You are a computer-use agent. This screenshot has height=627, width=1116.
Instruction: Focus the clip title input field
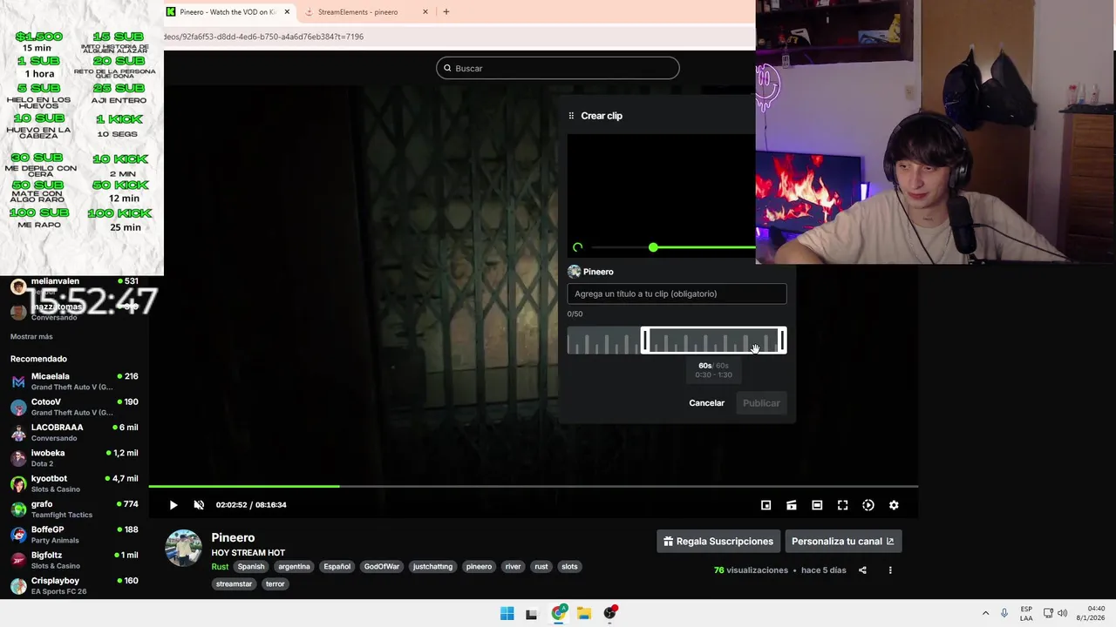[677, 294]
